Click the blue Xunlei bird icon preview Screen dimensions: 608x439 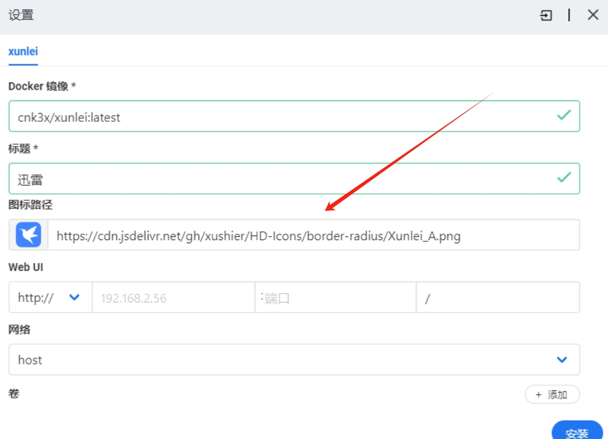click(x=28, y=235)
